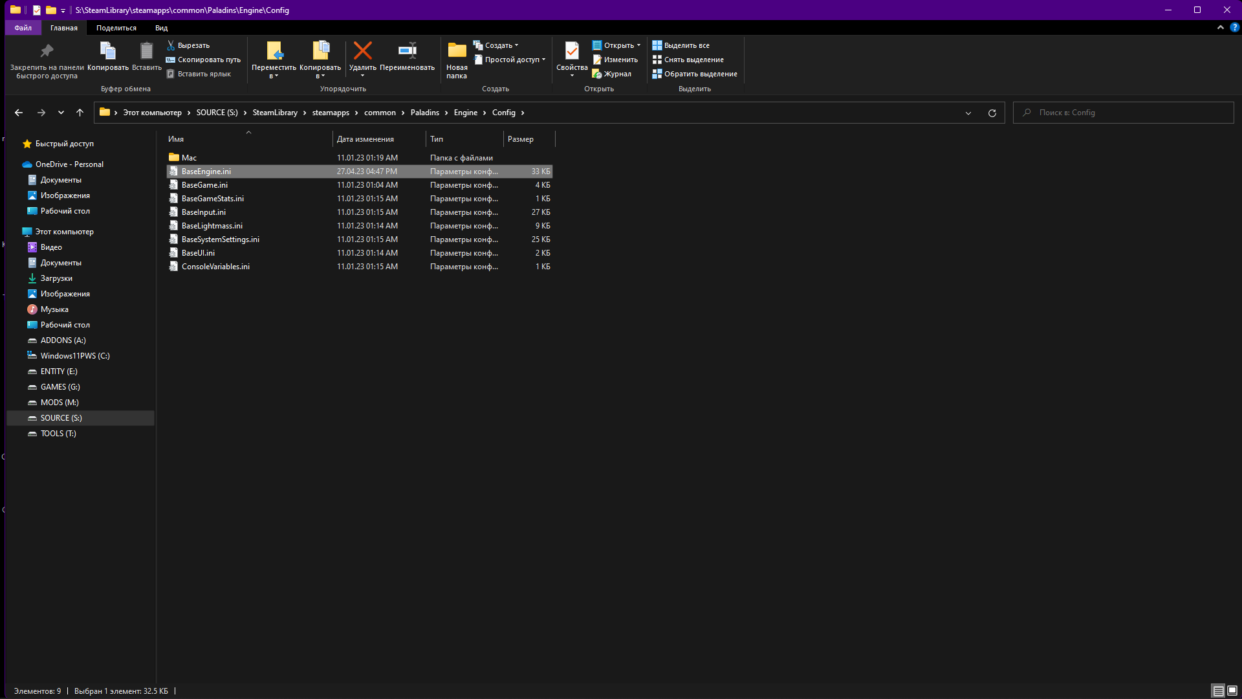Open the Файл menu tab
The width and height of the screenshot is (1242, 699).
[x=23, y=28]
